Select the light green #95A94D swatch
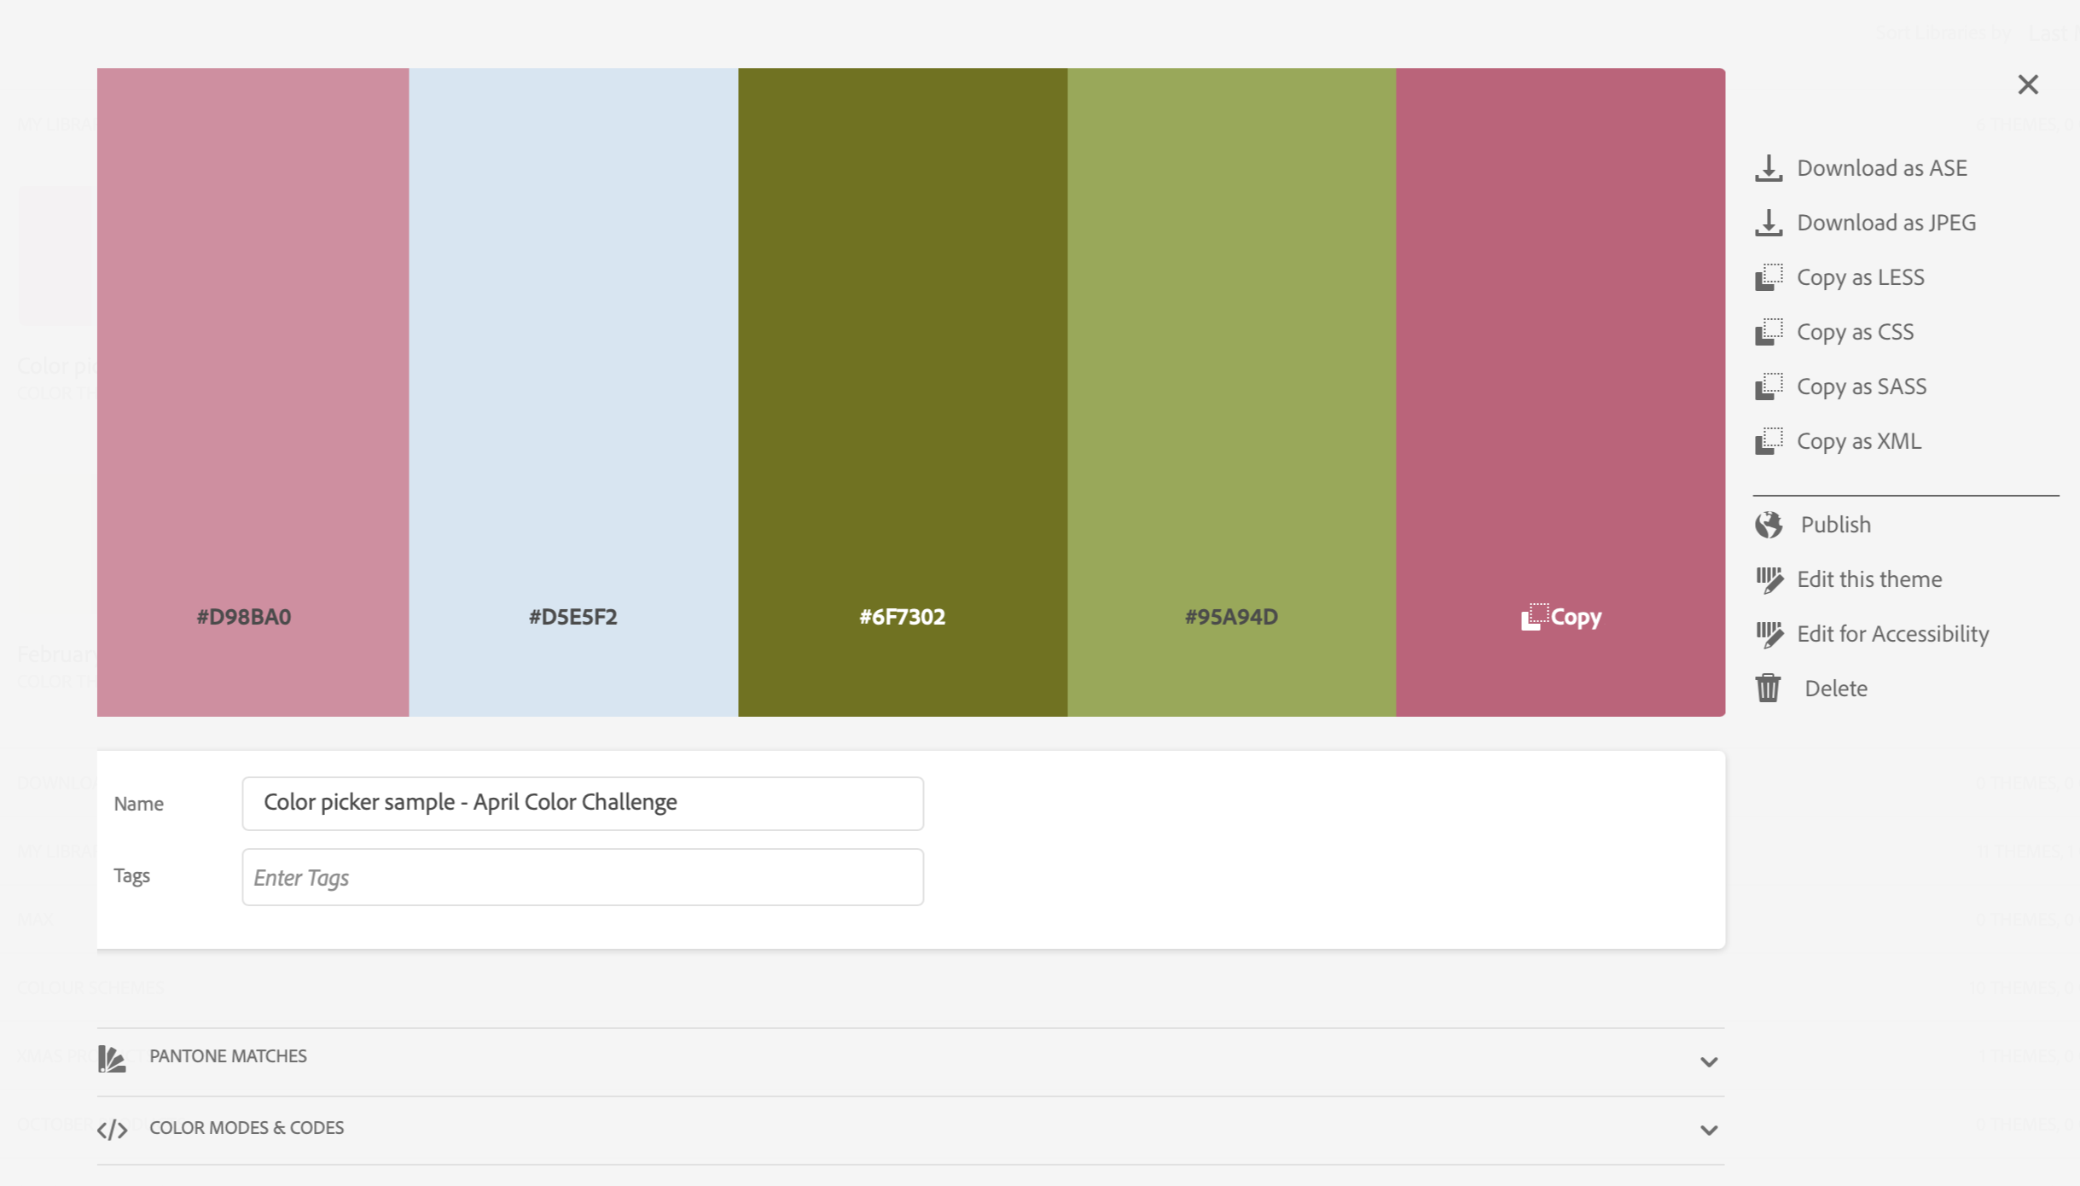Image resolution: width=2080 pixels, height=1186 pixels. coord(1232,392)
